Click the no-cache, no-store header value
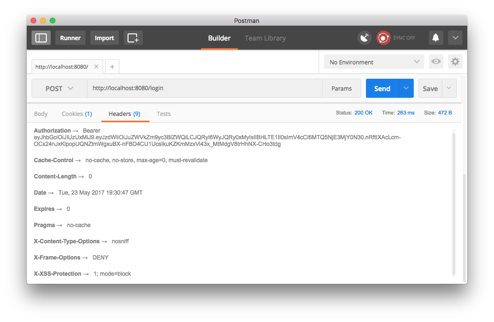 (x=147, y=160)
